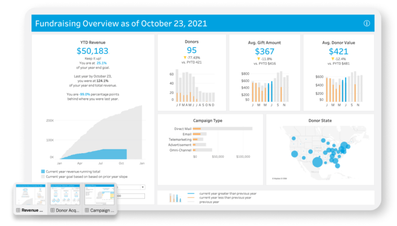This screenshot has width=397, height=226.
Task: Select the blue revenue running total legend swatch
Action: click(x=44, y=172)
